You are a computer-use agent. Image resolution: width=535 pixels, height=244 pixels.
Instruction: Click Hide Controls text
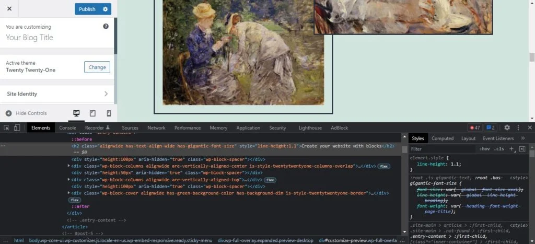(x=31, y=113)
